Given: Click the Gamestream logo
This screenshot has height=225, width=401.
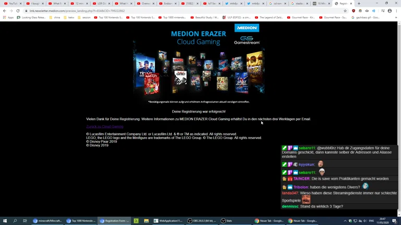Looking at the screenshot, I should tap(247, 40).
